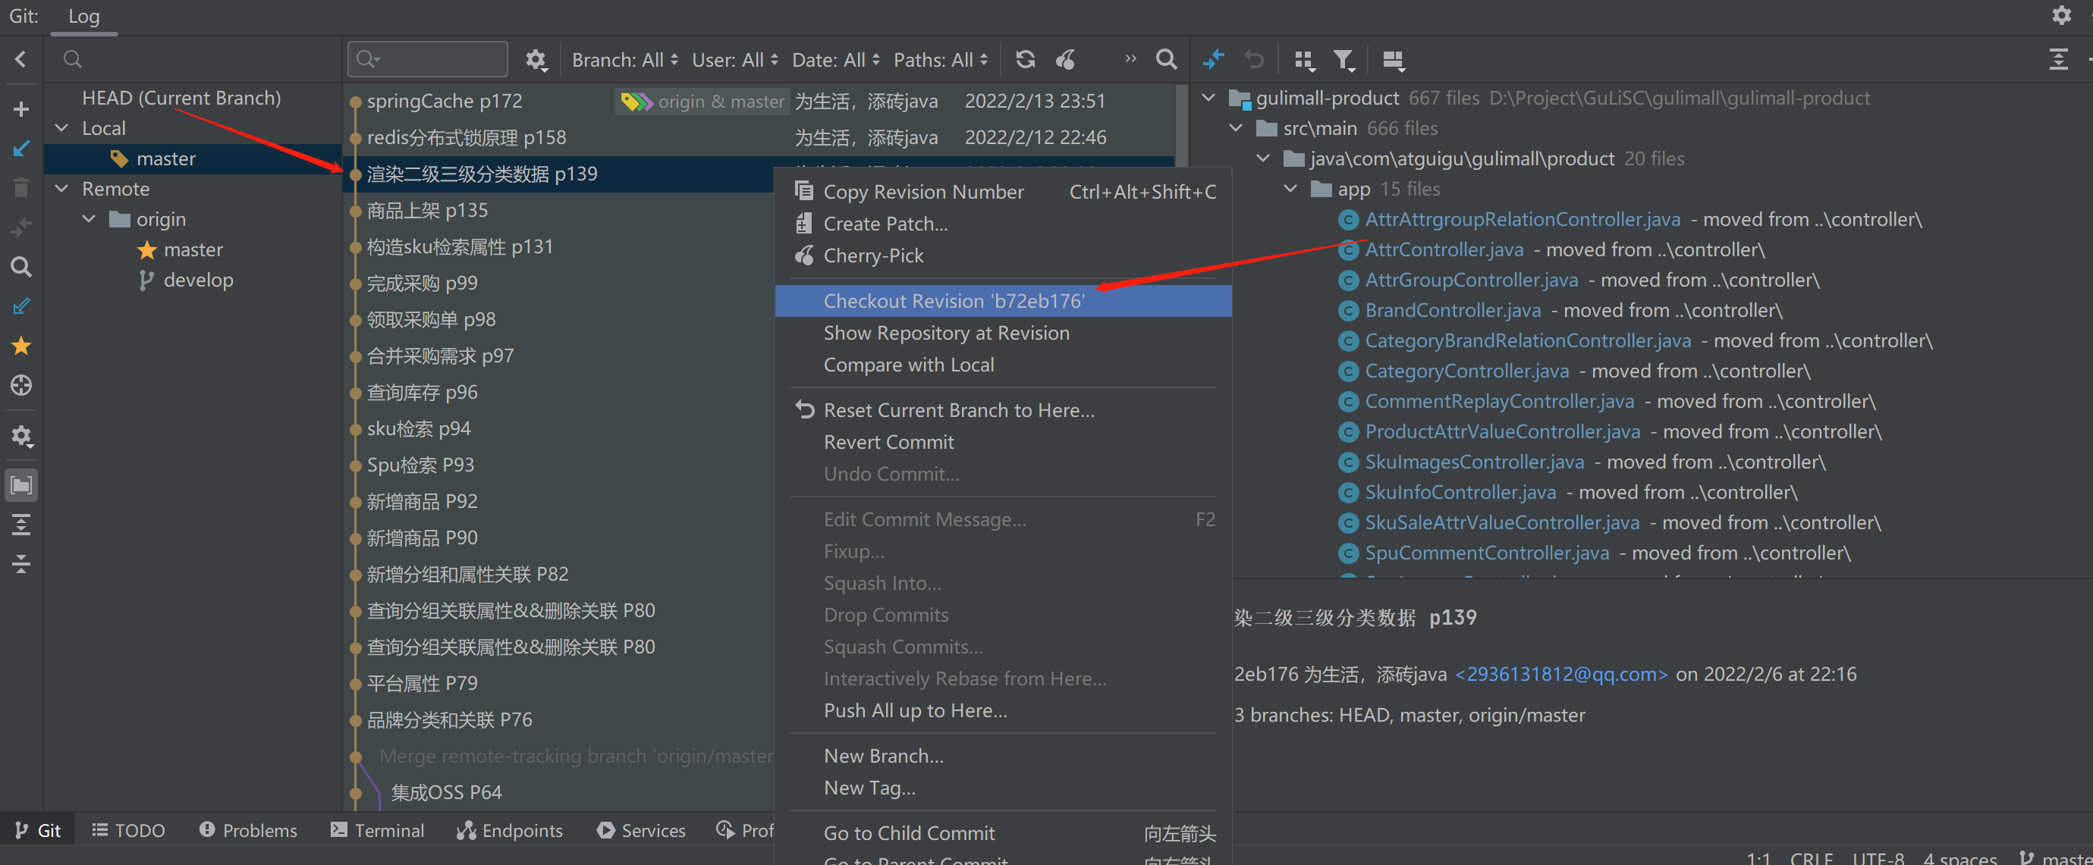2093x865 pixels.
Task: Collapse the Local branches node
Action: click(x=61, y=128)
